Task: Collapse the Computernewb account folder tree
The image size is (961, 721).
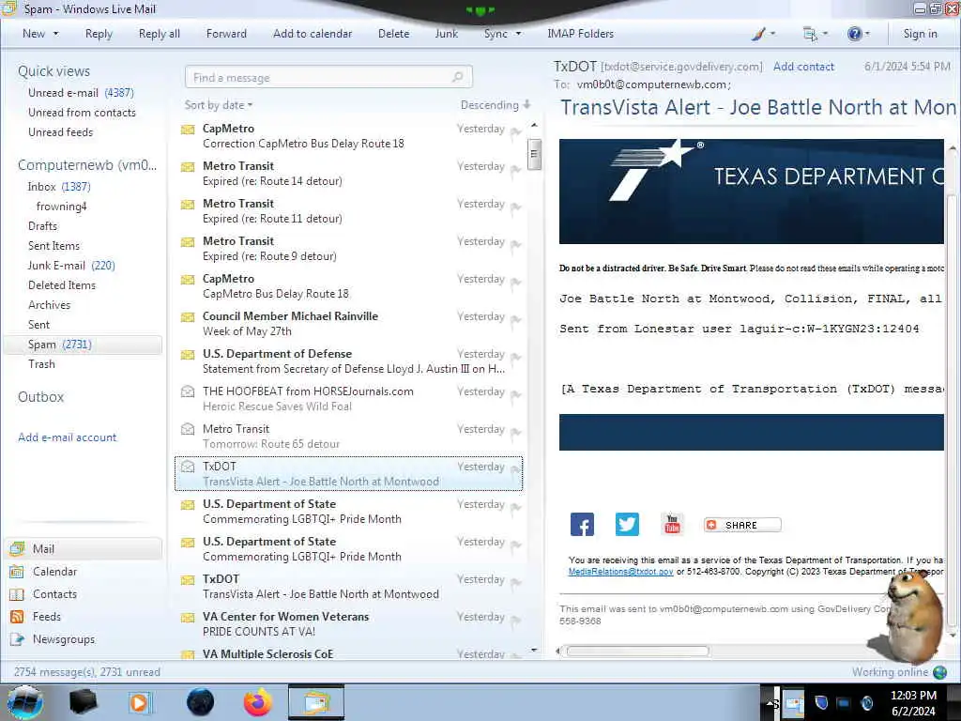Action: pyautogui.click(x=87, y=165)
